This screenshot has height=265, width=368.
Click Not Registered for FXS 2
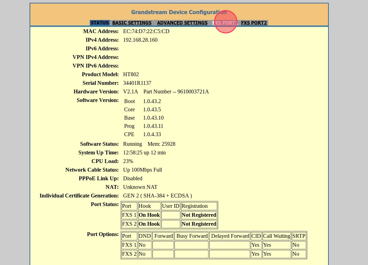pos(199,224)
